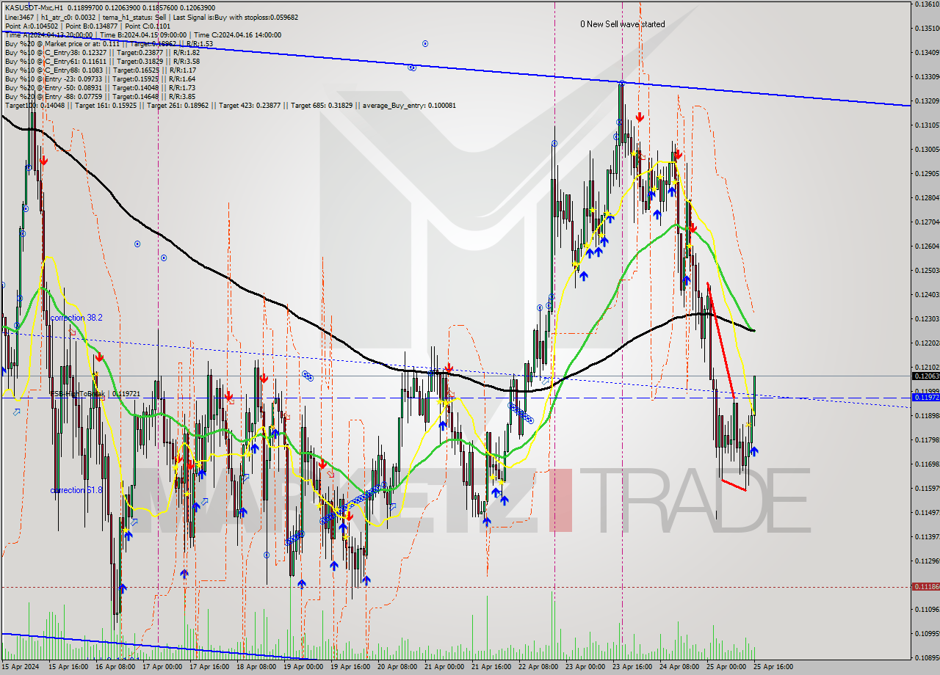The height and width of the screenshot is (675, 940).
Task: Click the isolated circle marker near 0.13409 level
Action: 425,44
